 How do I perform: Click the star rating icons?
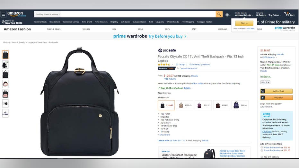point(164,65)
